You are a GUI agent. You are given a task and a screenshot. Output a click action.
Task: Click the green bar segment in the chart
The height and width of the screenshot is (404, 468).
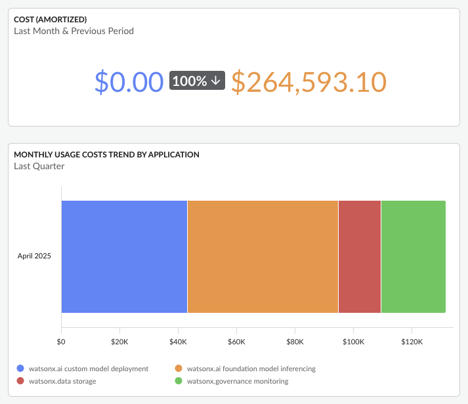[413, 256]
